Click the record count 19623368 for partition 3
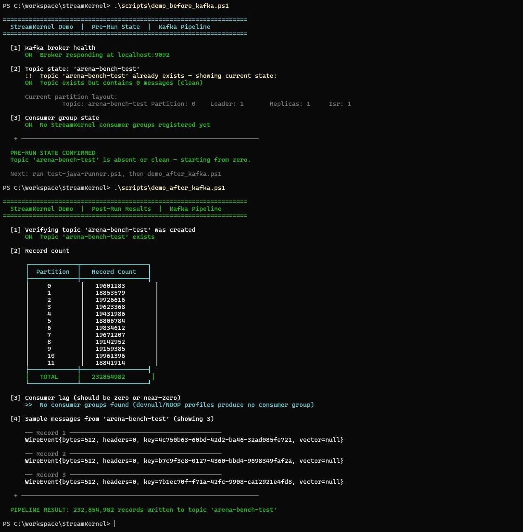Image resolution: width=523 pixels, height=532 pixels. tap(110, 307)
